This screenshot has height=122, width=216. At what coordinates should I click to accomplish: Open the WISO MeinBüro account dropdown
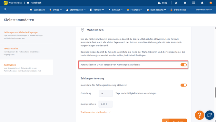204,10
